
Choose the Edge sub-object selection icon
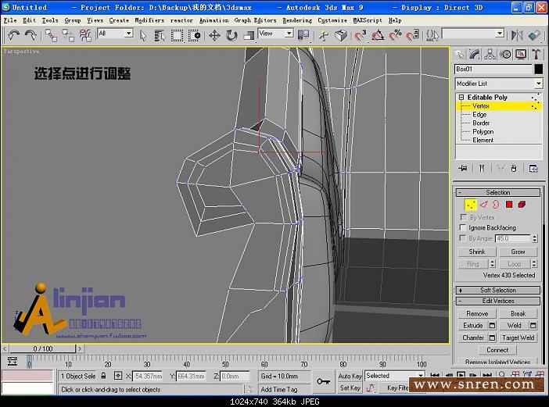coord(484,205)
